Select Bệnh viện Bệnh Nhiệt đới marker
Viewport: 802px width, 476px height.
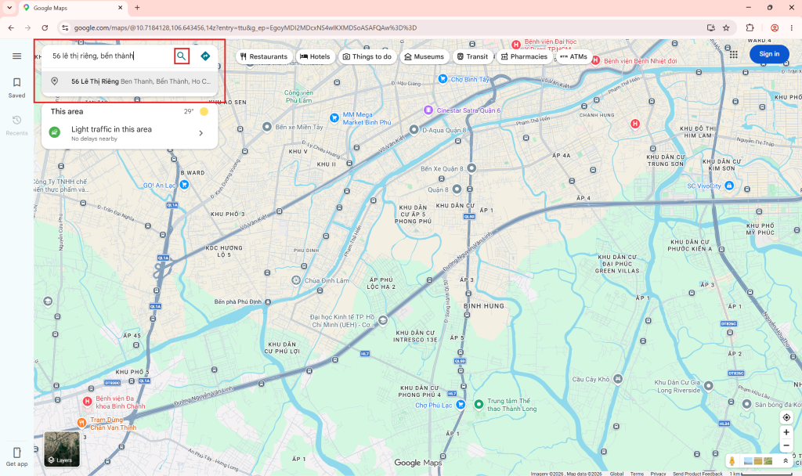click(x=595, y=60)
